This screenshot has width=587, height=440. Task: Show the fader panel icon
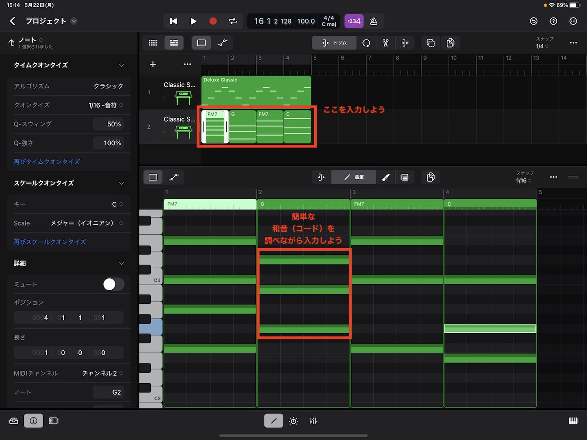pos(53,421)
